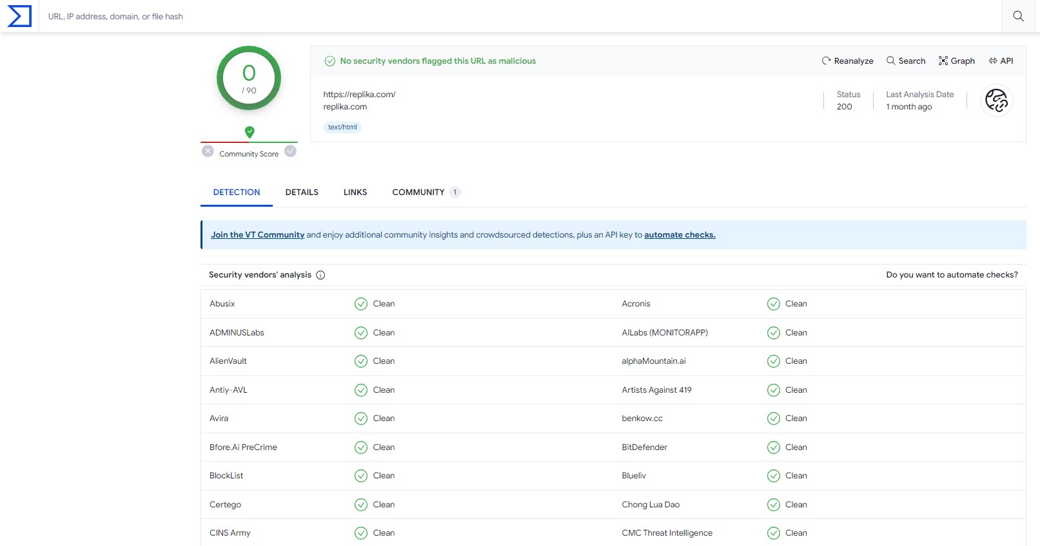
Task: Click the green shield community score marker
Action: coord(250,132)
